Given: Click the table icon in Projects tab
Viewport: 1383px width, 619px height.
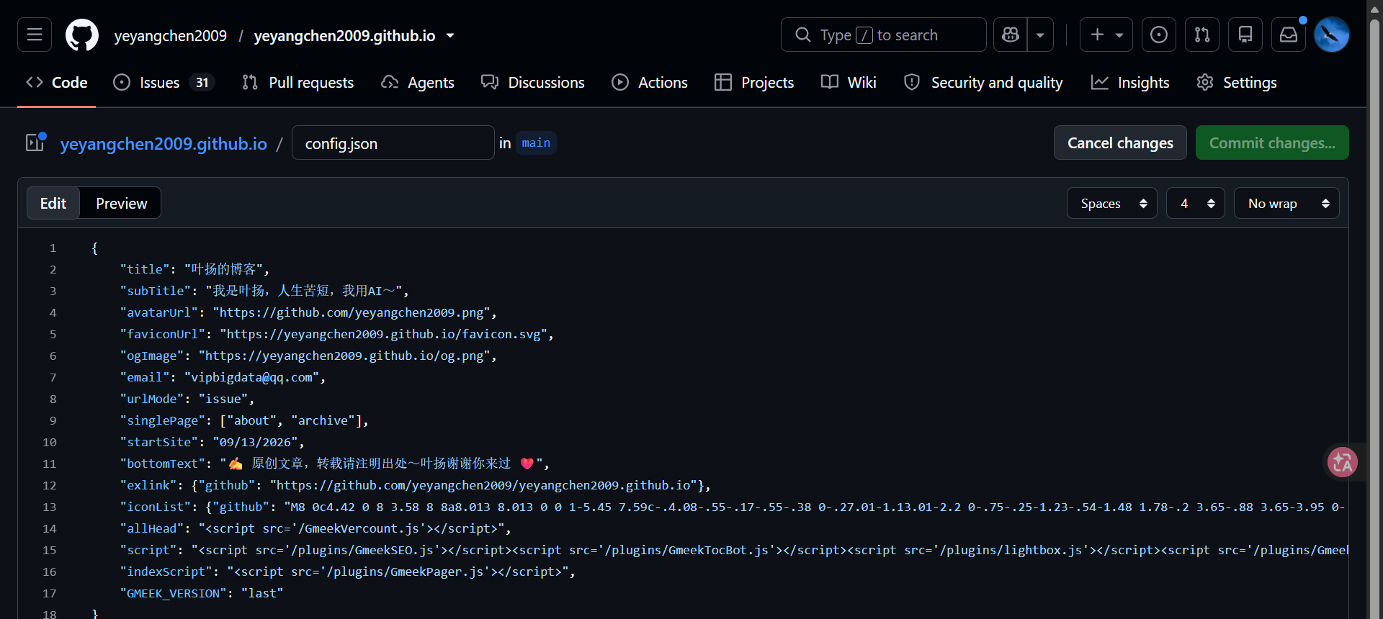Looking at the screenshot, I should click(723, 82).
